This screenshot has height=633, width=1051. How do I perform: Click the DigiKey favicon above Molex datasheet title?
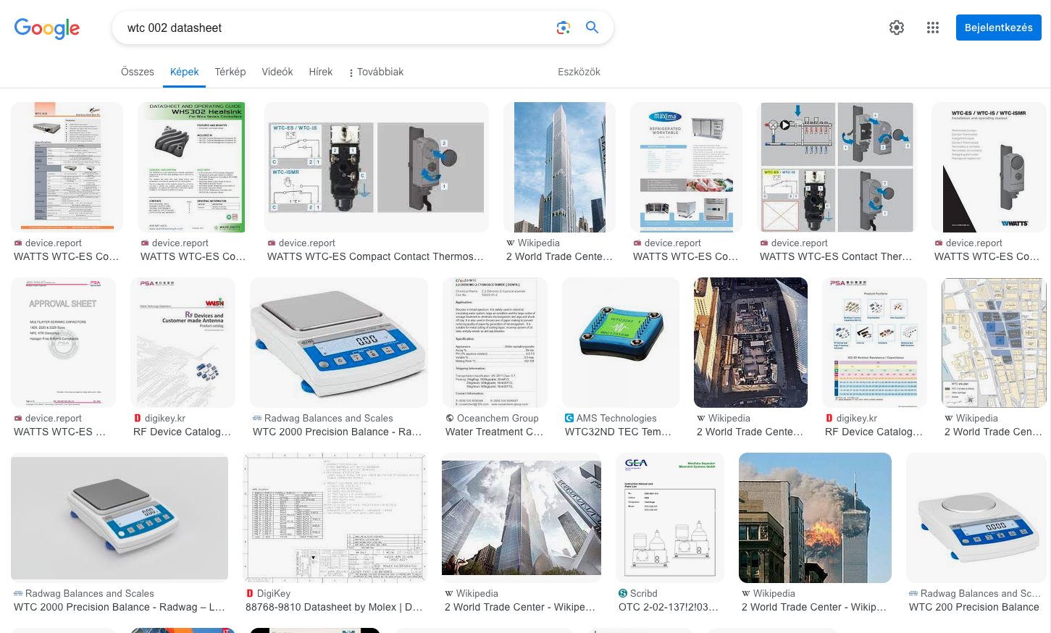[250, 594]
